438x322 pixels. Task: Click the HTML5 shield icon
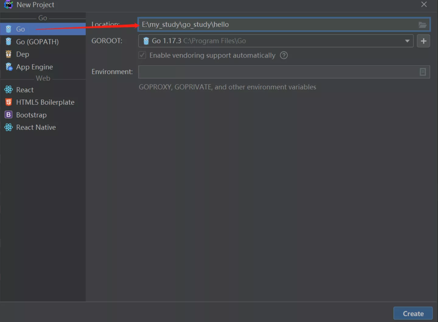click(9, 102)
